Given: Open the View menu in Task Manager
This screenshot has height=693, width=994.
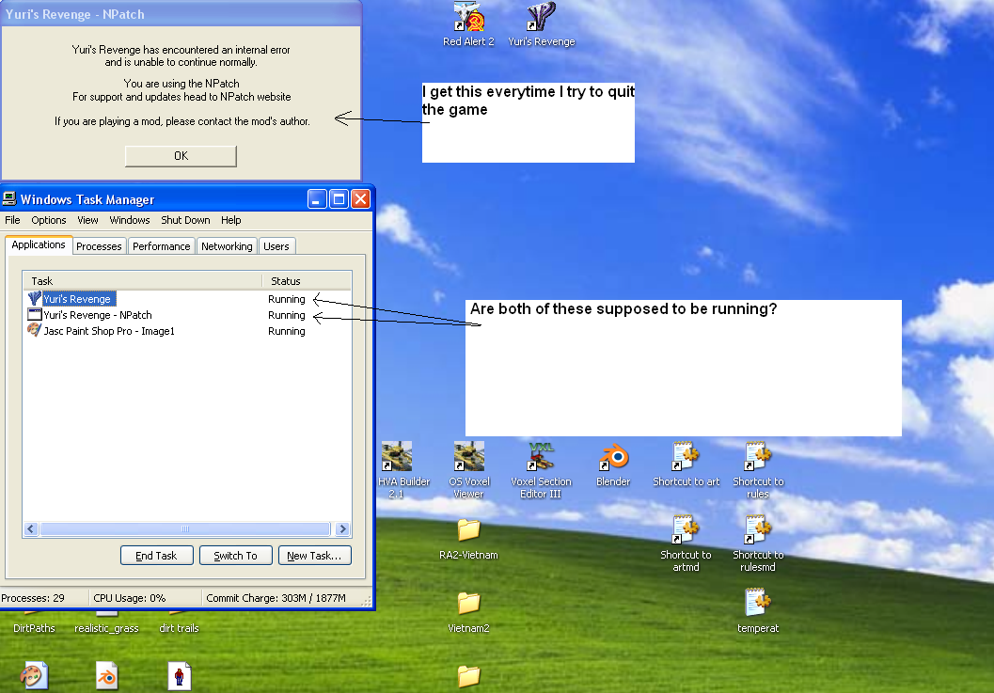Looking at the screenshot, I should coord(87,220).
